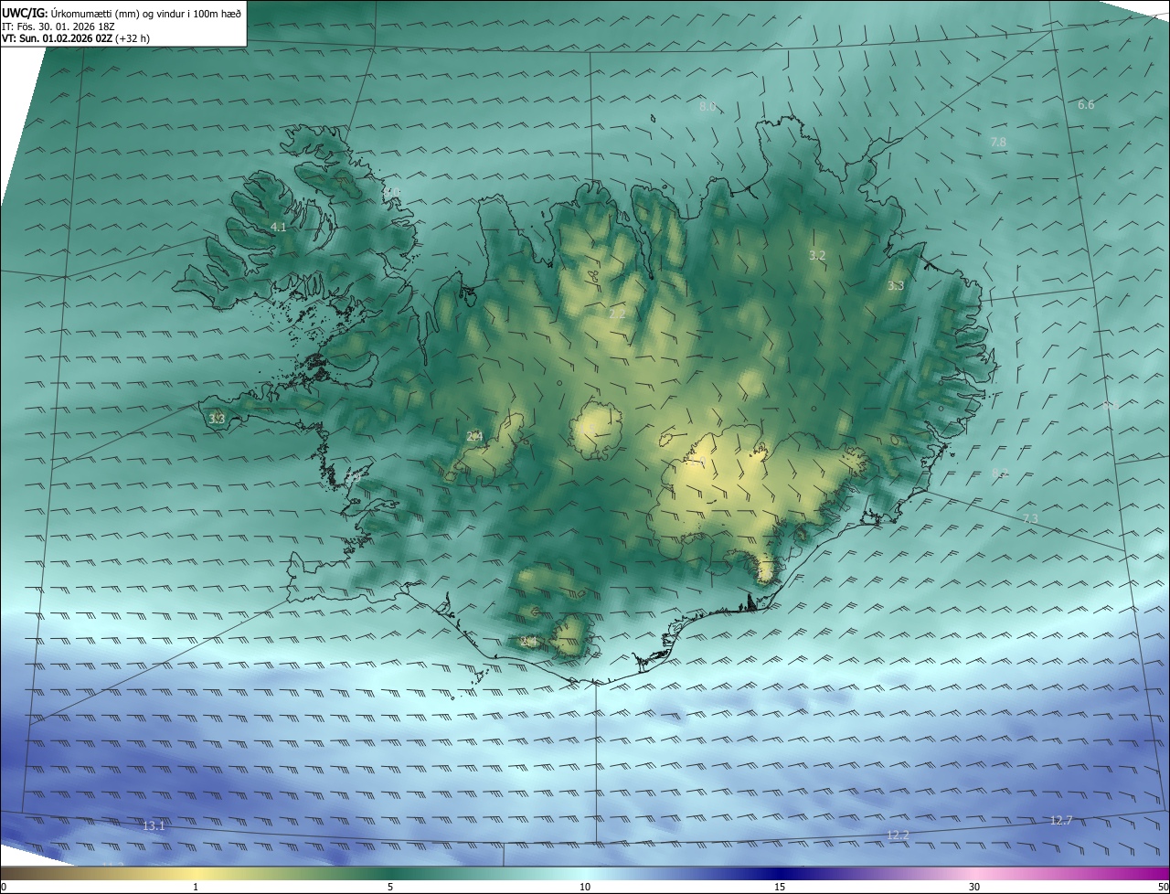Image resolution: width=1170 pixels, height=894 pixels.
Task: Click the 7.8 value on the map
Action: pyautogui.click(x=998, y=142)
